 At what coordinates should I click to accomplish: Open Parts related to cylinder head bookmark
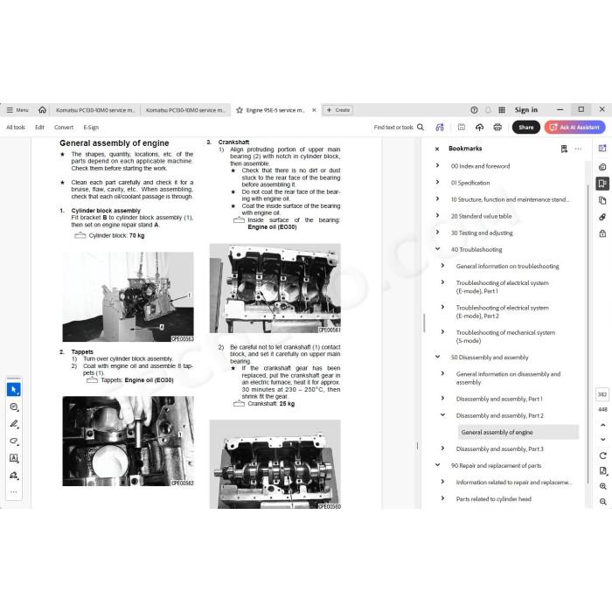coord(493,499)
